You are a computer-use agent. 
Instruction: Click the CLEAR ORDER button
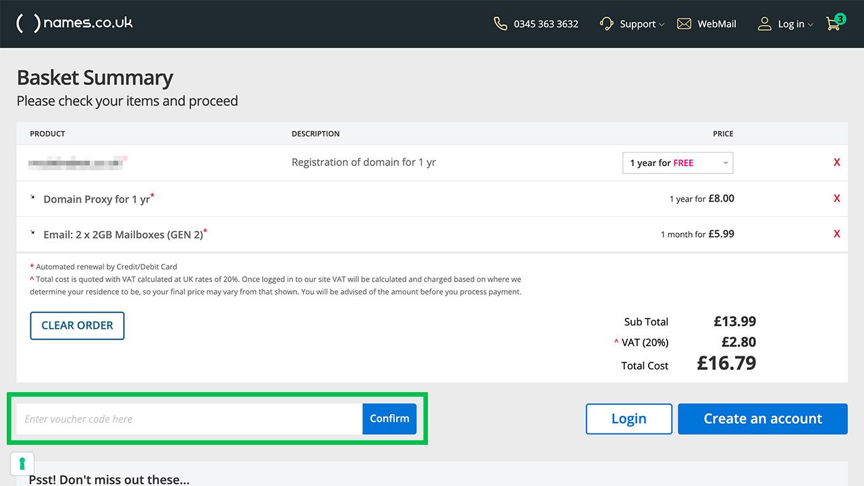pos(77,325)
